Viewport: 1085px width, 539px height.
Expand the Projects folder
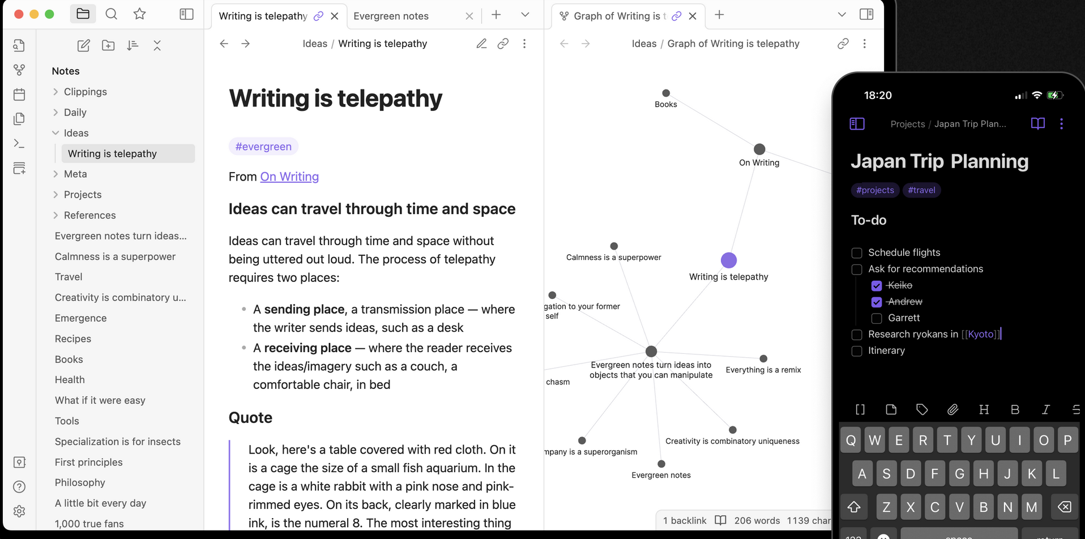click(x=55, y=195)
